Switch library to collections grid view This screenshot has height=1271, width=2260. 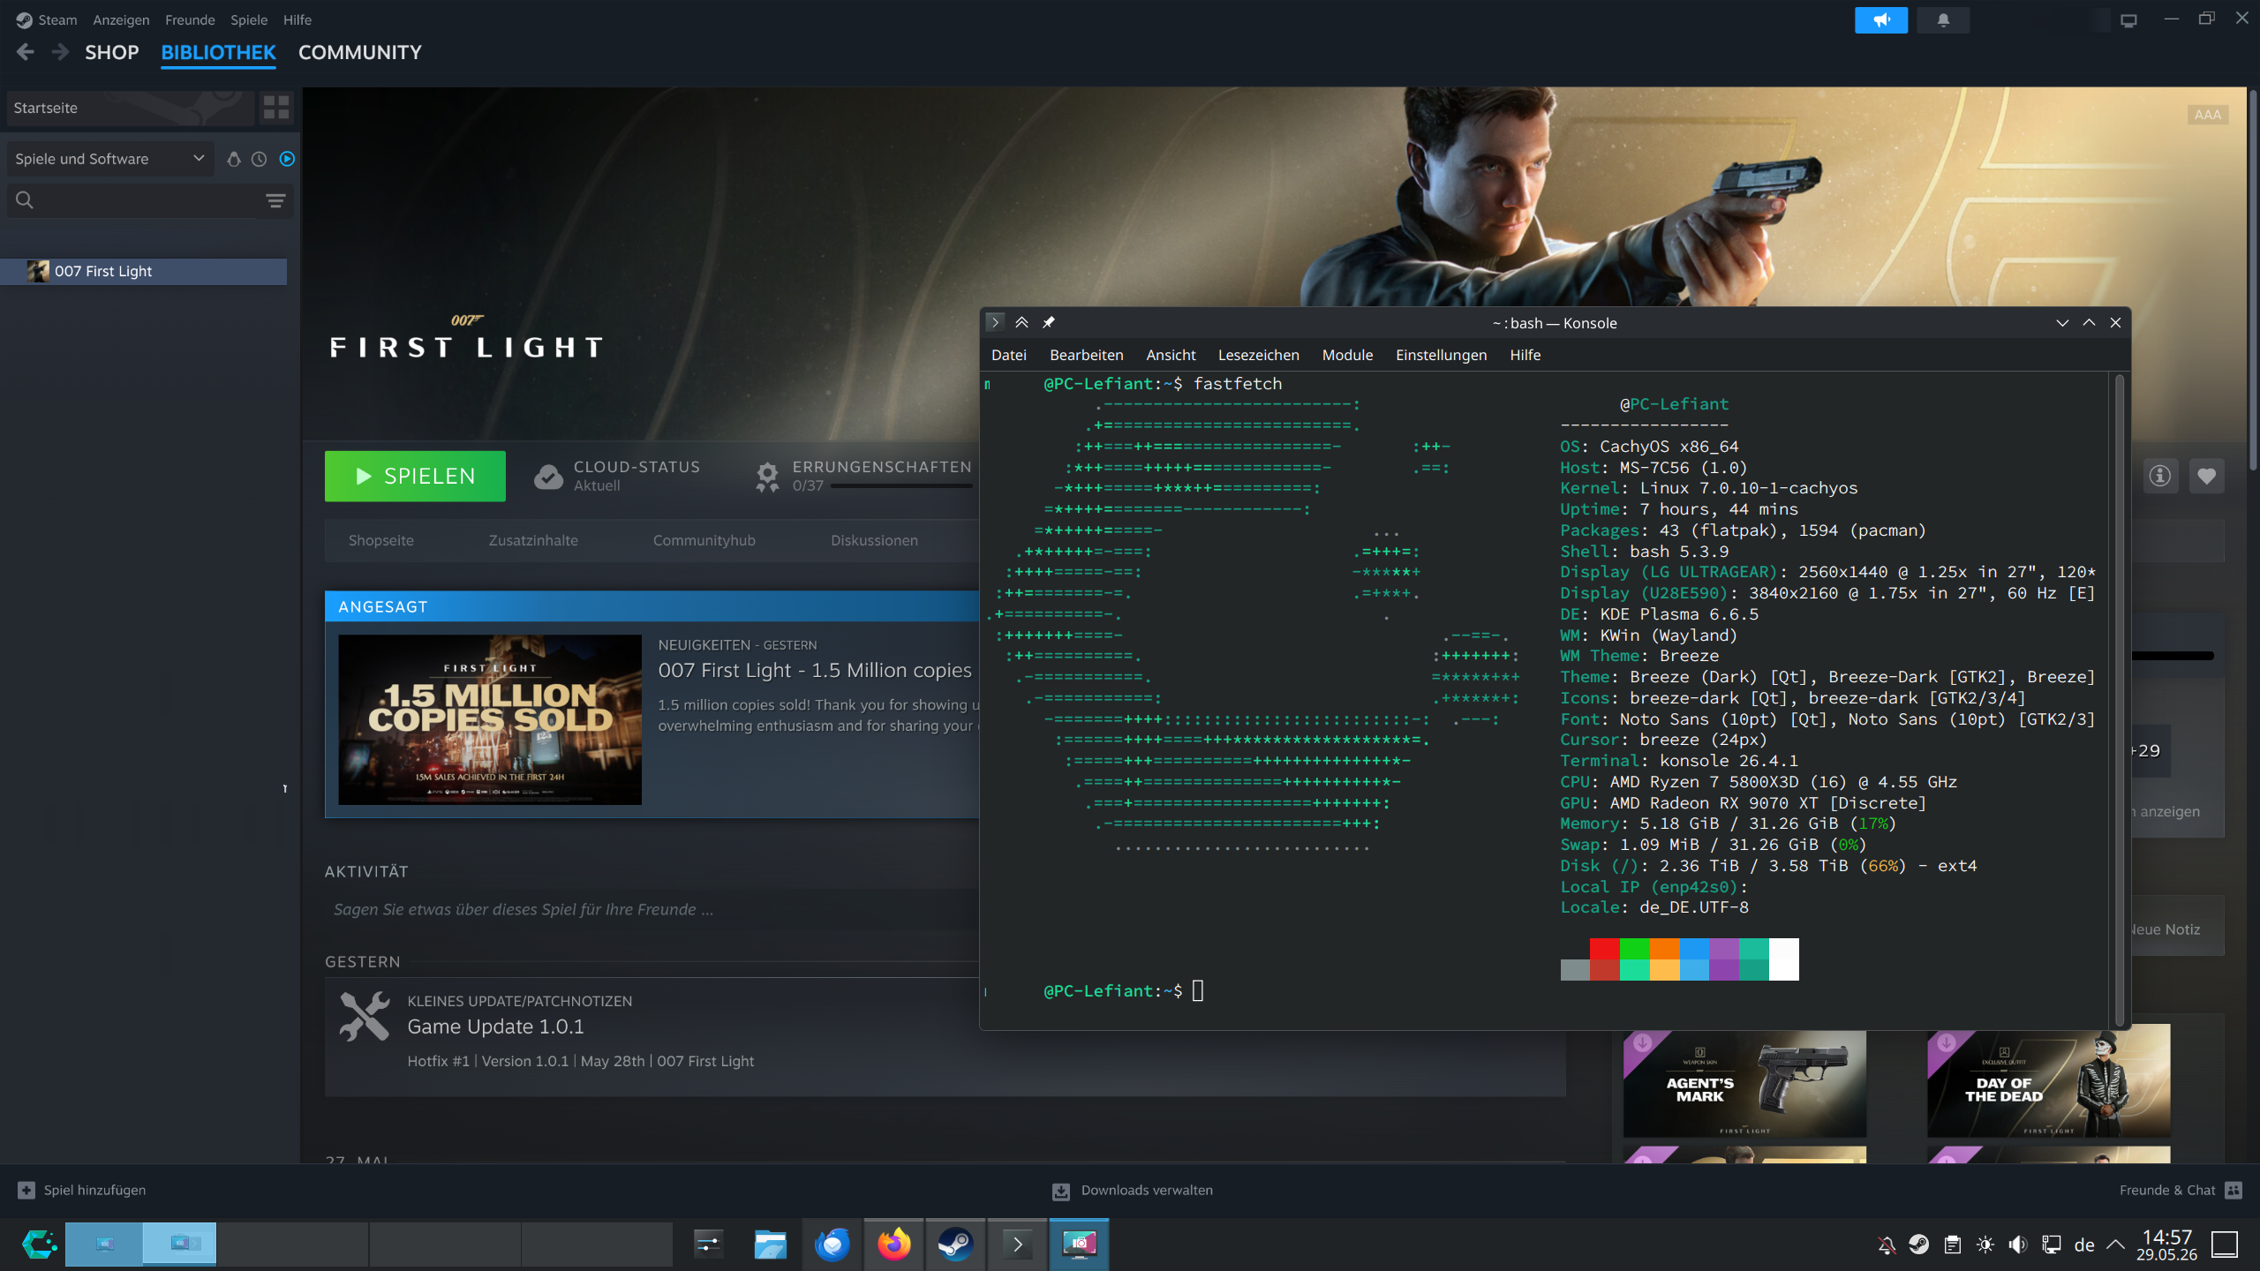(x=276, y=108)
